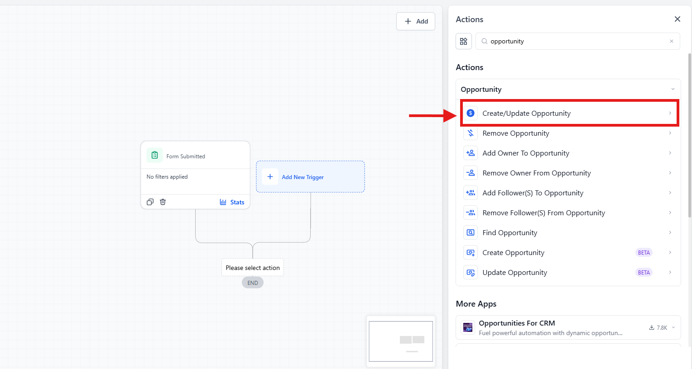Click the Form Submitted clipboard icon
This screenshot has height=369, width=692.
[154, 155]
